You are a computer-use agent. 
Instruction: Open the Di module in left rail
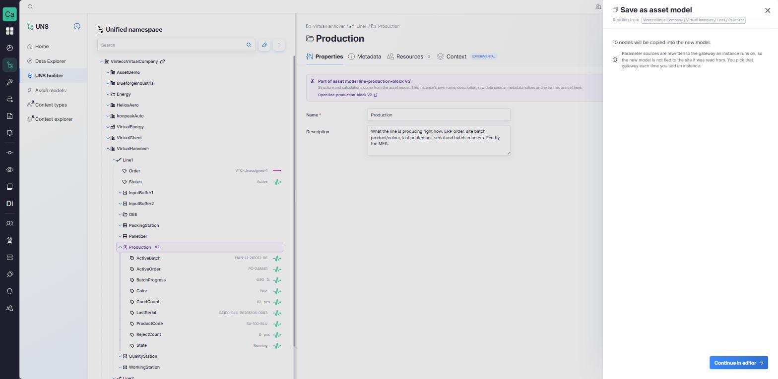[x=9, y=204]
